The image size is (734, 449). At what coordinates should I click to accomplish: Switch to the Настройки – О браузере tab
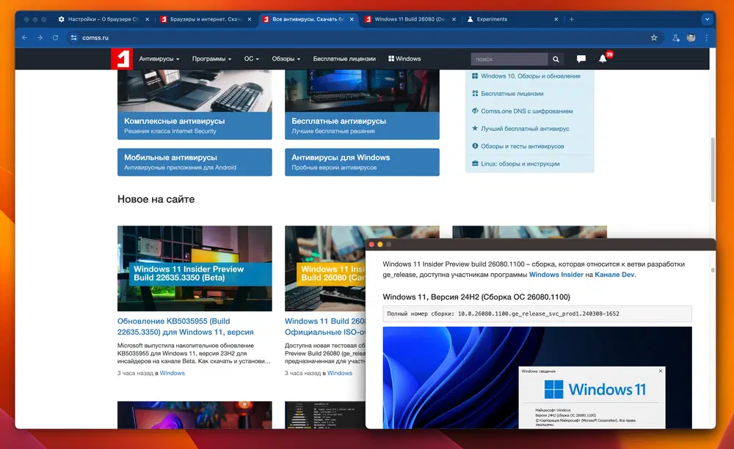tap(103, 19)
